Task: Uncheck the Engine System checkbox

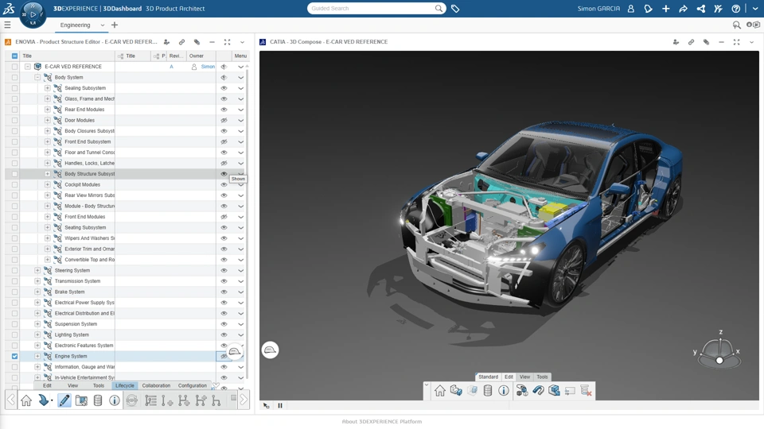Action: [x=14, y=356]
